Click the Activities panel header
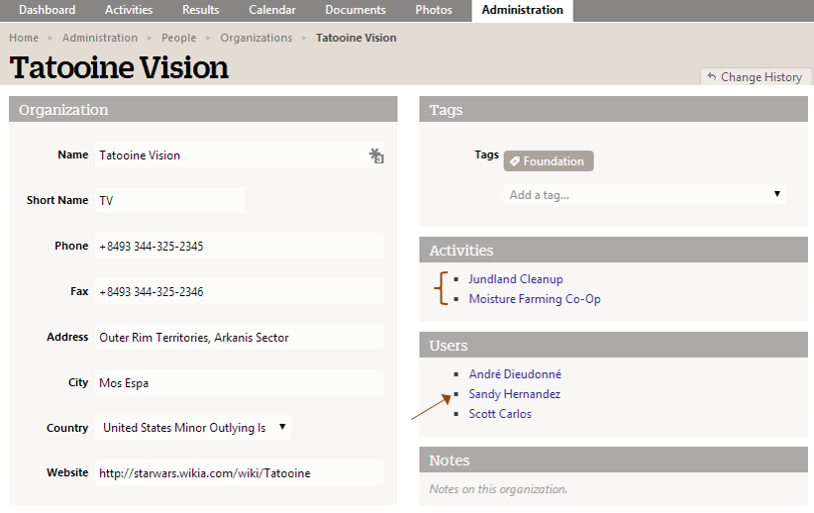 pyautogui.click(x=613, y=250)
